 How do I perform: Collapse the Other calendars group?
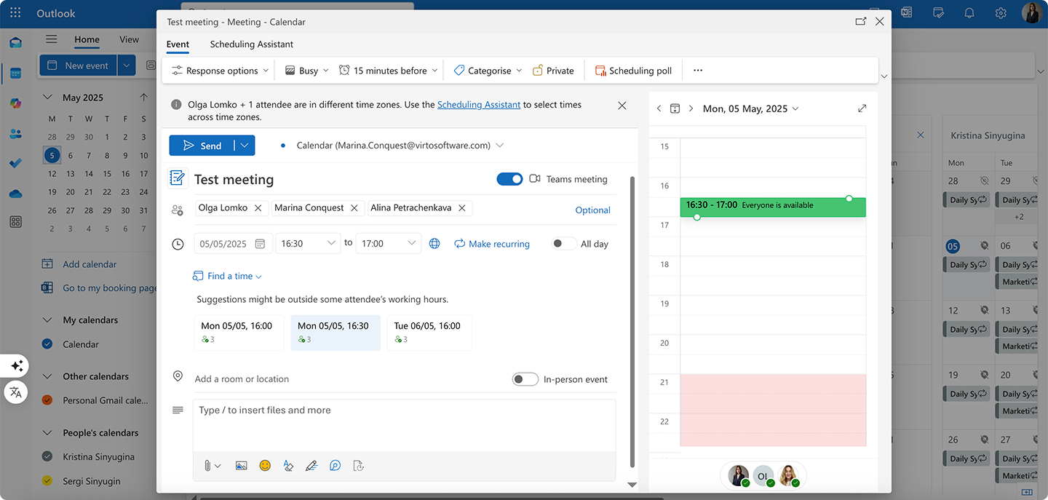pos(47,376)
